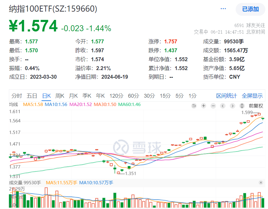Zoom out the chart with minus icon

coord(213,106)
